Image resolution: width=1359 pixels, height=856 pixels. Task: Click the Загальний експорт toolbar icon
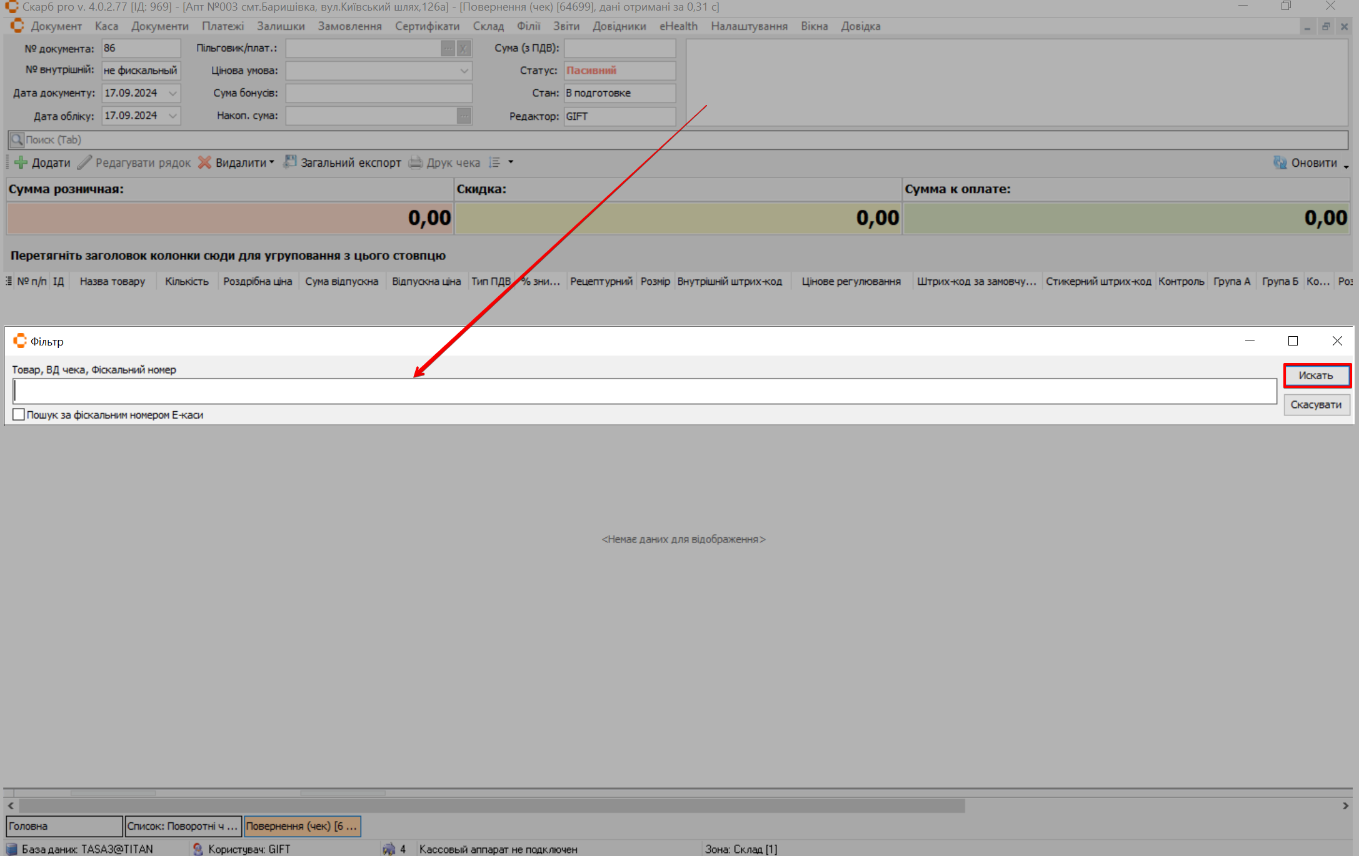290,162
